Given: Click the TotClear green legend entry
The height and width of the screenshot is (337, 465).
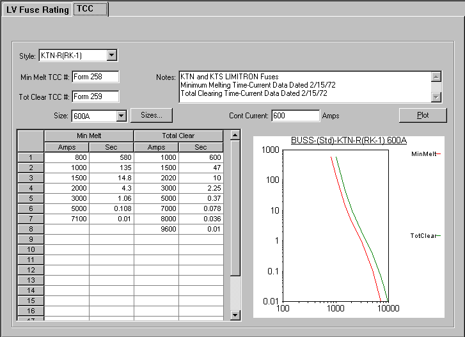Looking at the screenshot, I should 426,236.
